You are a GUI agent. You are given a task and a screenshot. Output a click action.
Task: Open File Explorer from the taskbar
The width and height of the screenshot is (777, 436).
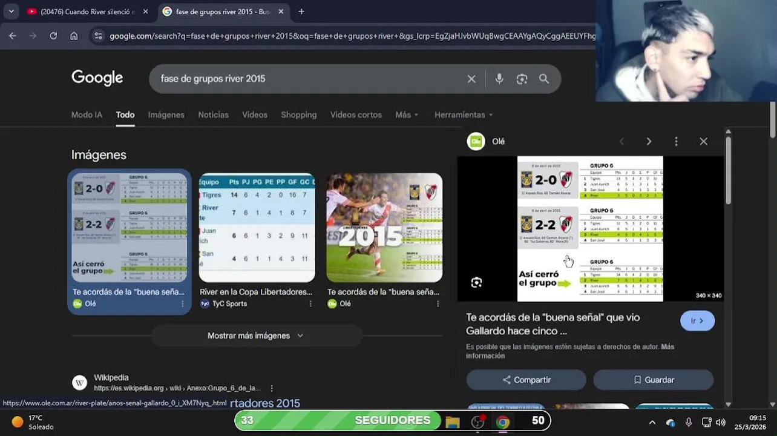[452, 422]
